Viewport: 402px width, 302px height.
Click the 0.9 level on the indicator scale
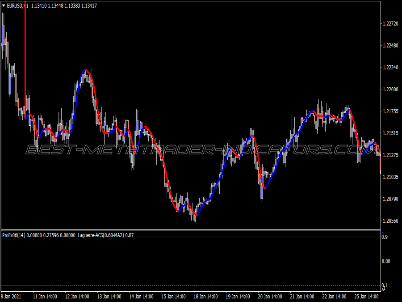click(385, 237)
